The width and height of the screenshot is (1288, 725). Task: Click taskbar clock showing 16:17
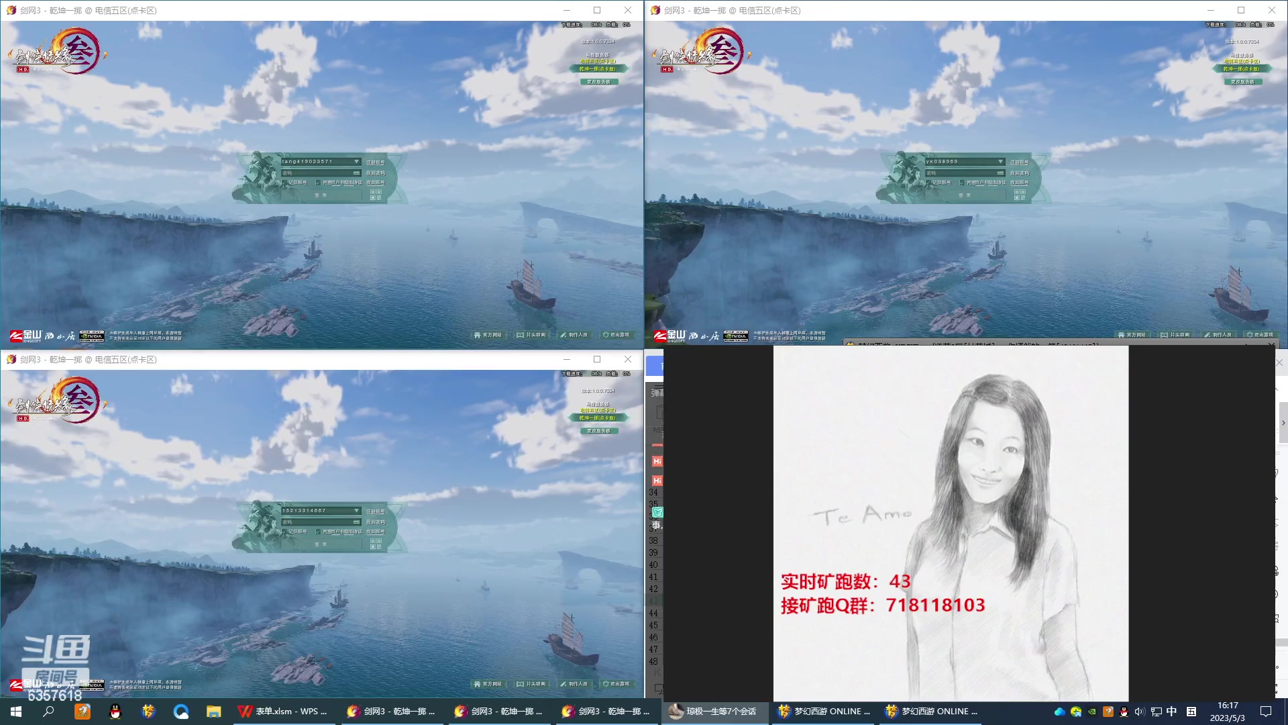coord(1228,712)
